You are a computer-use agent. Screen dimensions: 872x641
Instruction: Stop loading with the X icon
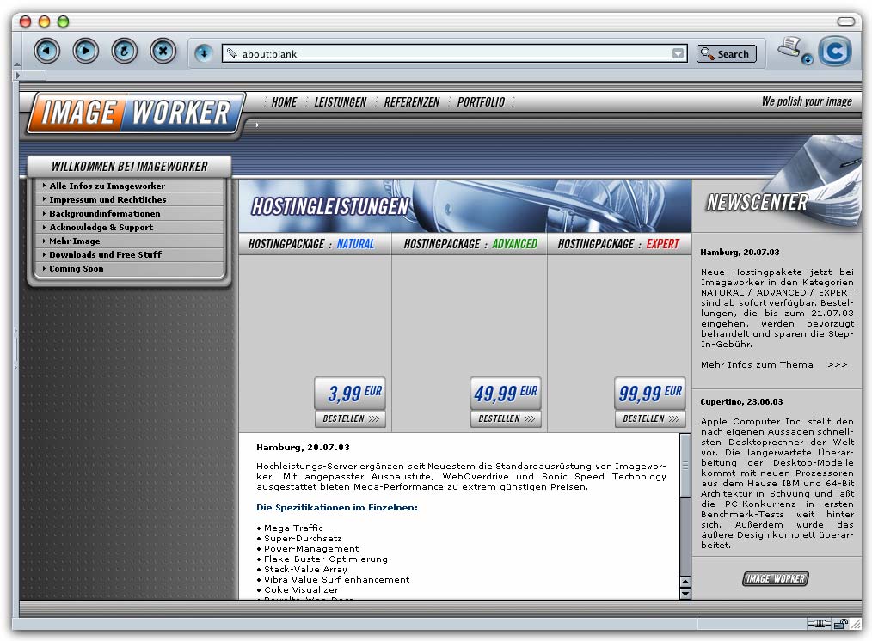163,52
